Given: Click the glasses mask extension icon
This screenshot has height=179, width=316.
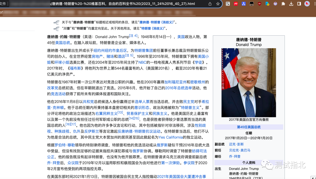Looking at the screenshot, I should pos(252,4).
